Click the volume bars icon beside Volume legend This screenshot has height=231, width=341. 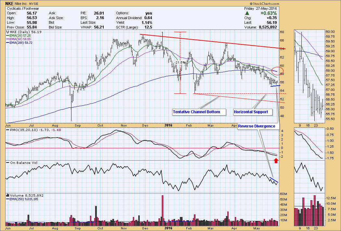7,195
